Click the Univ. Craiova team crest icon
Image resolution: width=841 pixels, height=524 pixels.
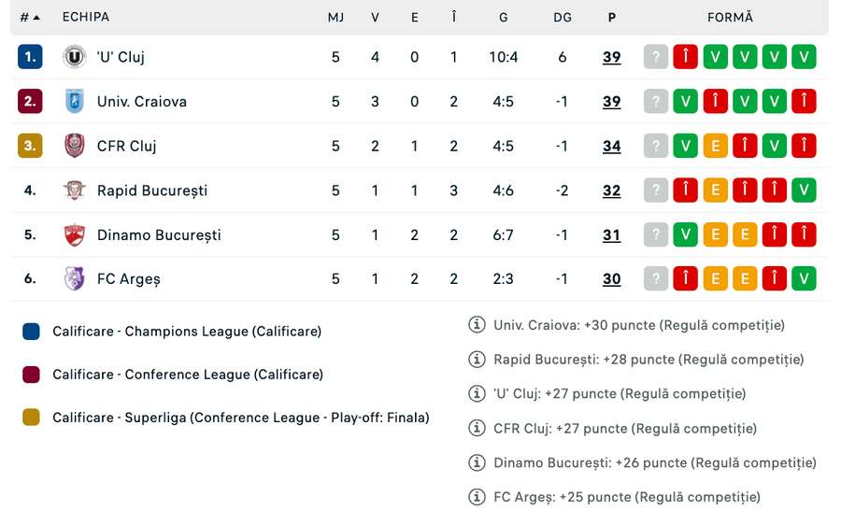tap(75, 102)
